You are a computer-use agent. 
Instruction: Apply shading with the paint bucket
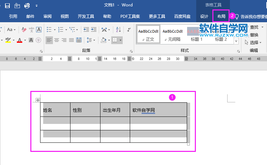[103, 40]
